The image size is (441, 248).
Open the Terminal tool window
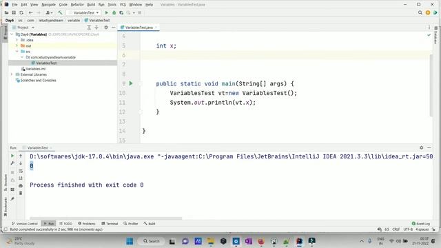pos(110,223)
